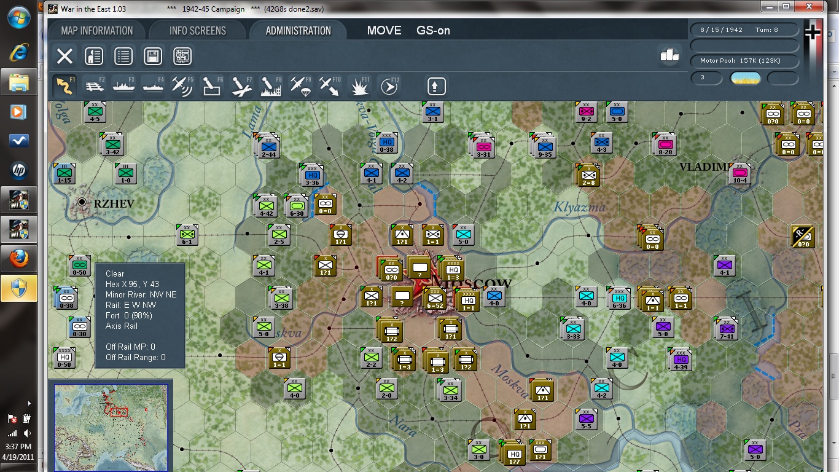Launch Firefox from the taskbar
This screenshot has width=839, height=472.
(18, 259)
